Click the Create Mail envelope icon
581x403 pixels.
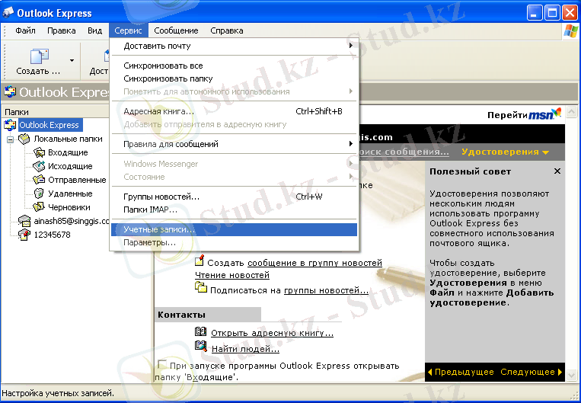coord(39,56)
